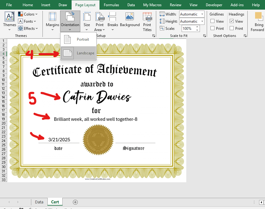Uncheck Headings View checkbox
This screenshot has width=265, height=209.
click(x=232, y=21)
